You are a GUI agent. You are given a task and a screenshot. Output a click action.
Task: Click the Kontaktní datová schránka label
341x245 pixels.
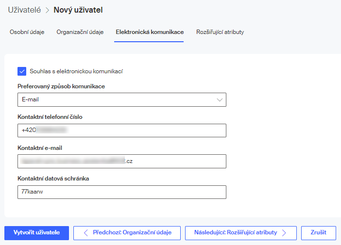(x=53, y=179)
